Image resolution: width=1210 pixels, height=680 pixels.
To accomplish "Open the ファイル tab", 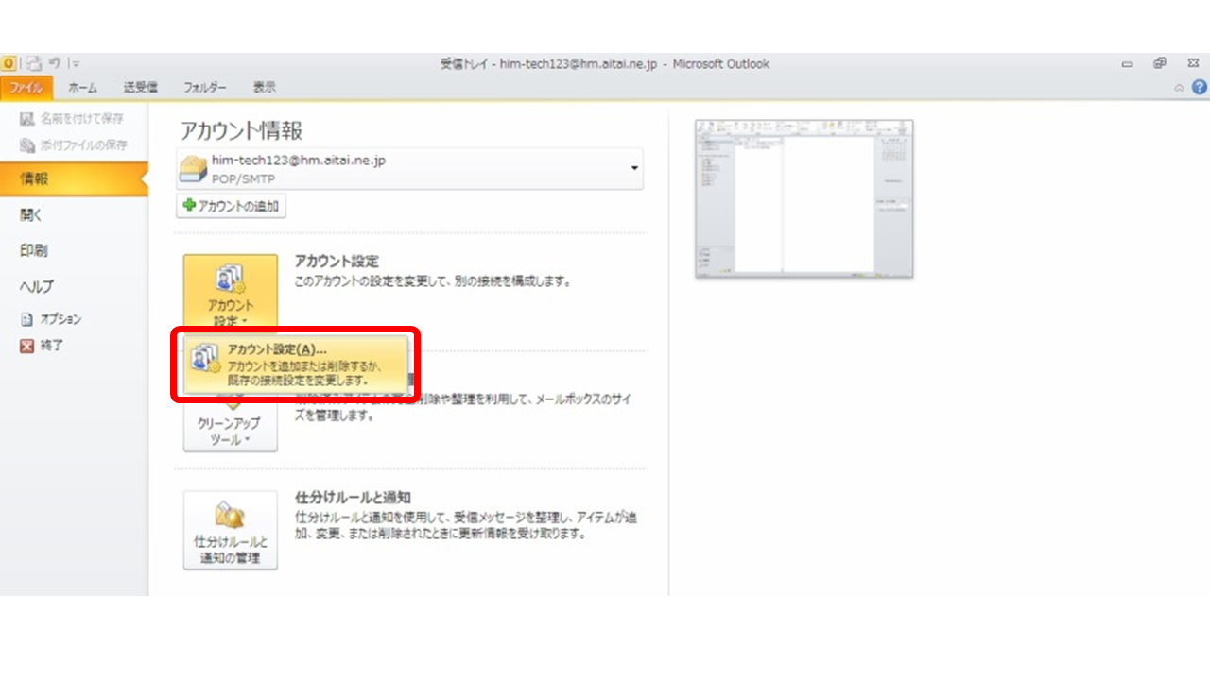I will (26, 88).
